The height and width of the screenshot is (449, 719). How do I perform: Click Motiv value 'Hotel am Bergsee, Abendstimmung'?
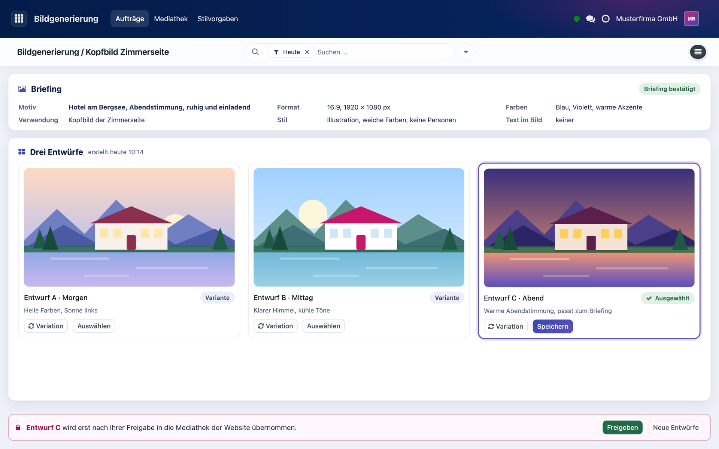159,107
